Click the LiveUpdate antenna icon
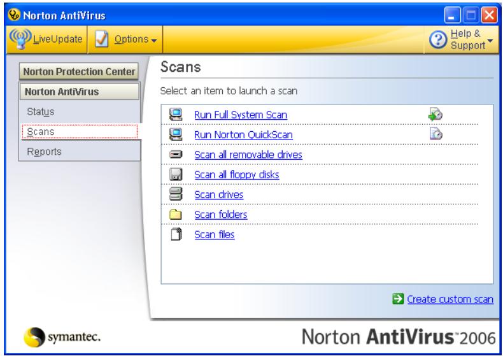503x356 pixels. click(x=20, y=39)
